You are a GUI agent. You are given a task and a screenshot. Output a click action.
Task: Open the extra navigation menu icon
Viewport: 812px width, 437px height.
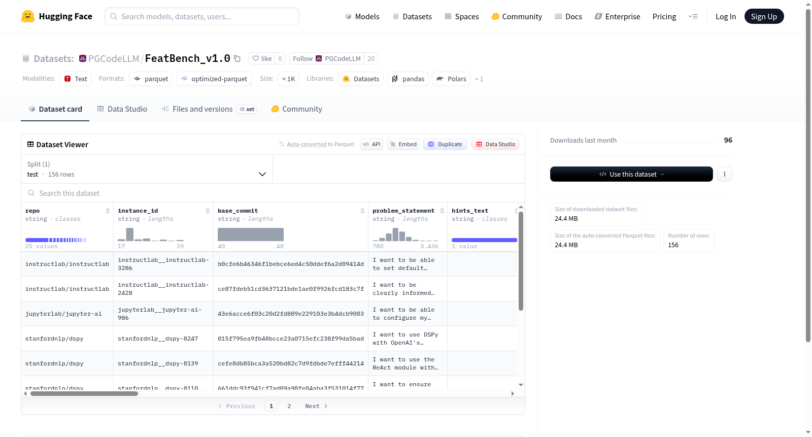(693, 16)
